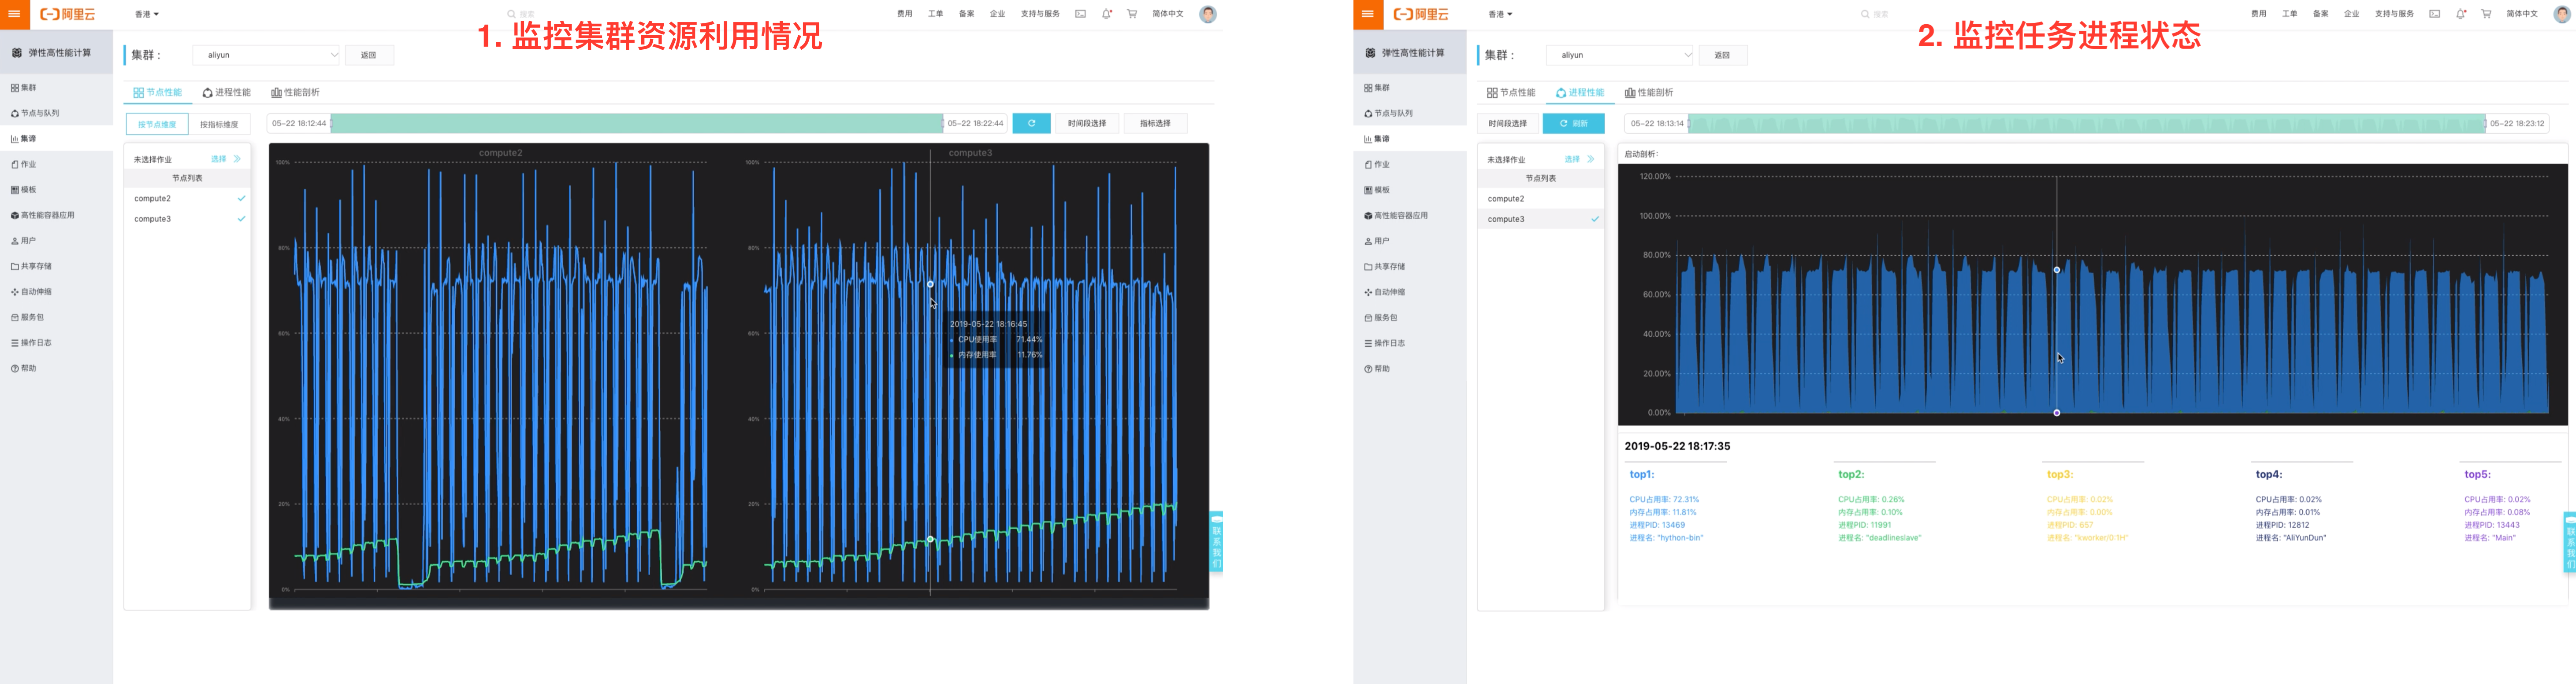Viewport: 2576px width, 684px height.
Task: Open the aliyun cluster dropdown in left console
Action: click(267, 55)
